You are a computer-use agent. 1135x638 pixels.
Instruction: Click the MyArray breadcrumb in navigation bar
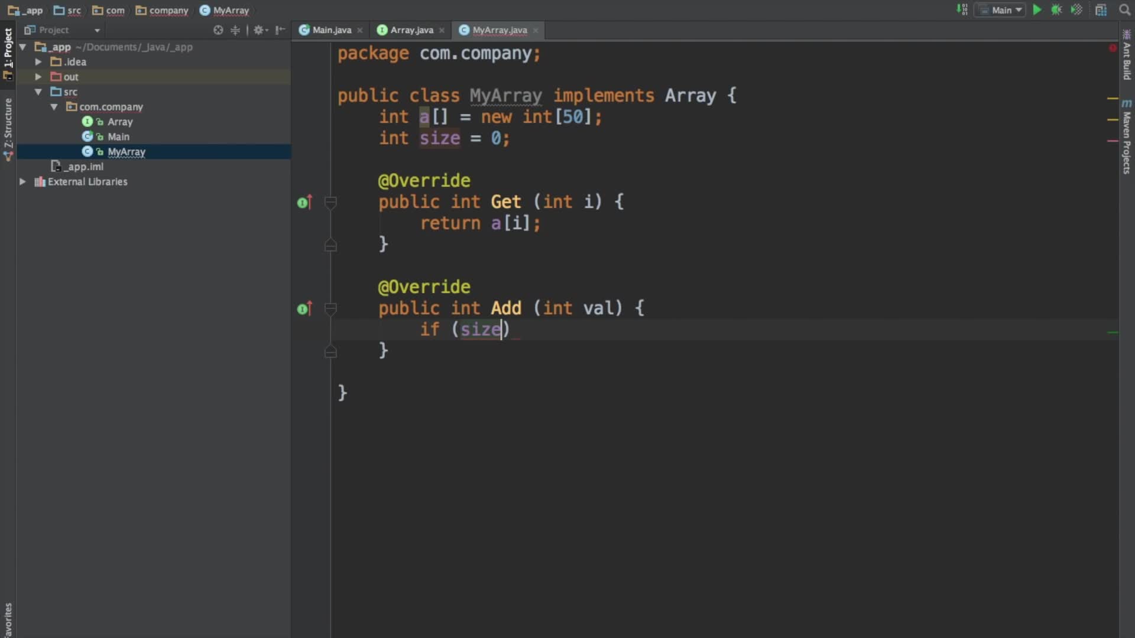[225, 11]
